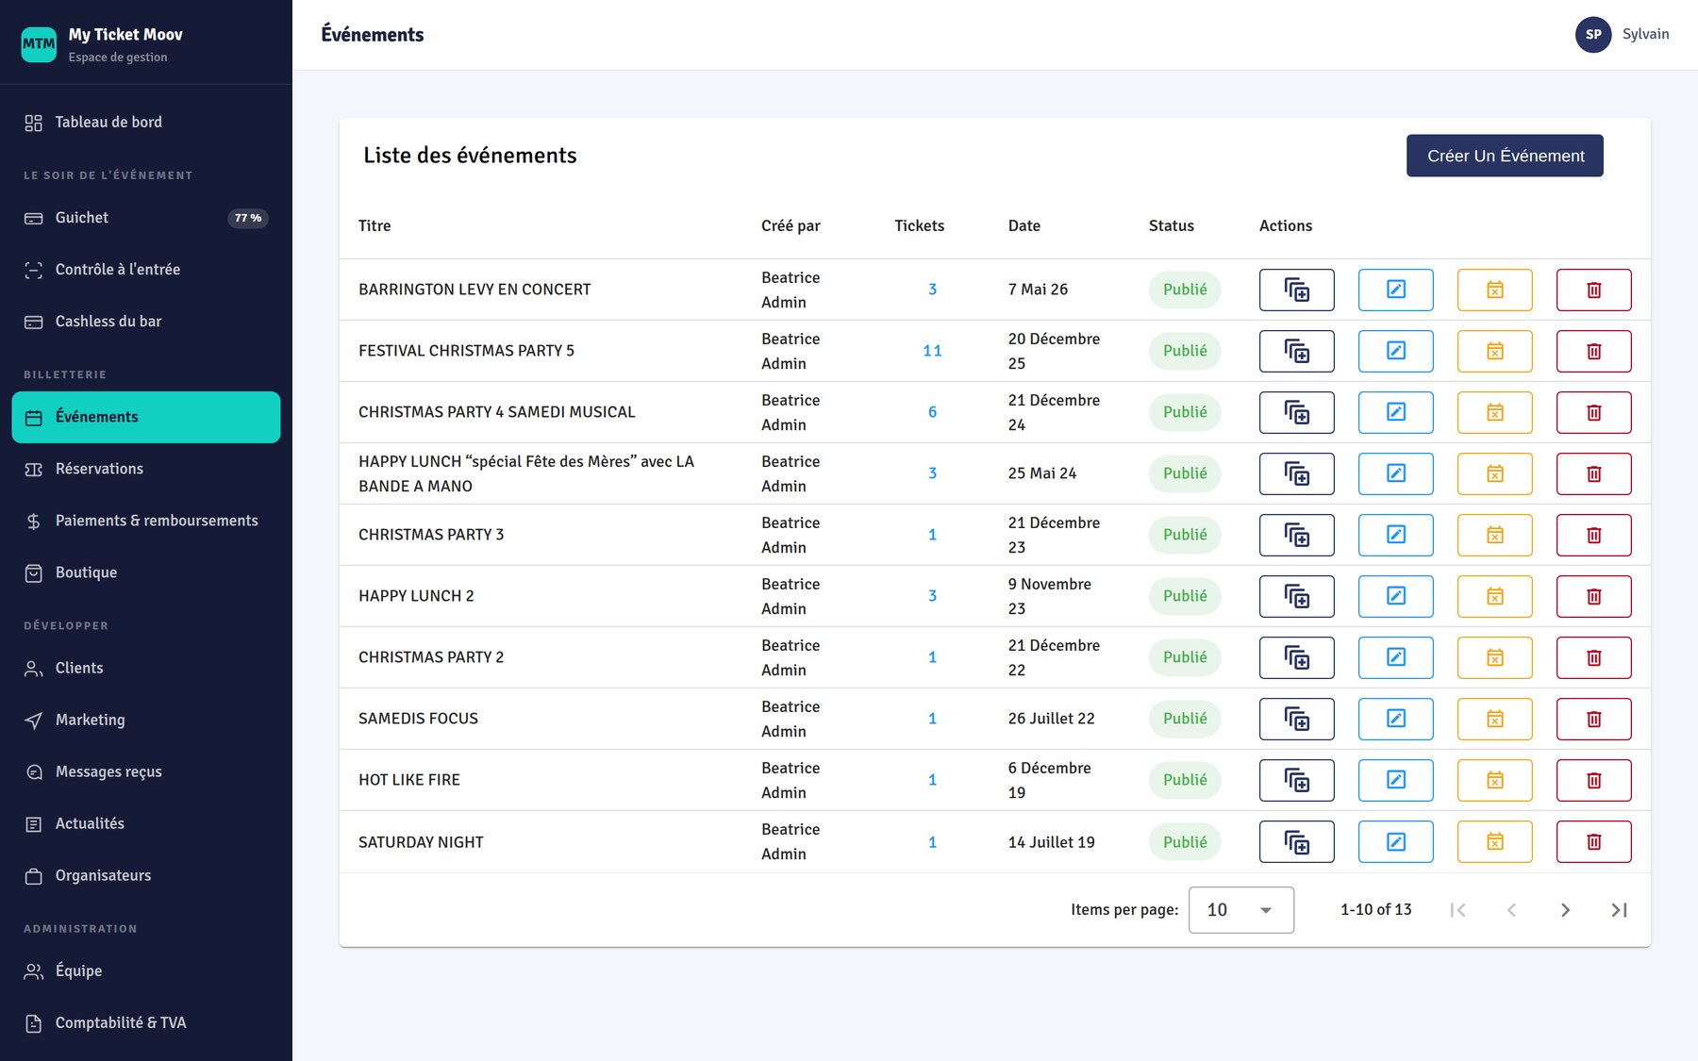Duplicate FESTIVAL CHRISTMAS PARTY 5 event
Viewport: 1698px width, 1061px height.
click(1296, 351)
